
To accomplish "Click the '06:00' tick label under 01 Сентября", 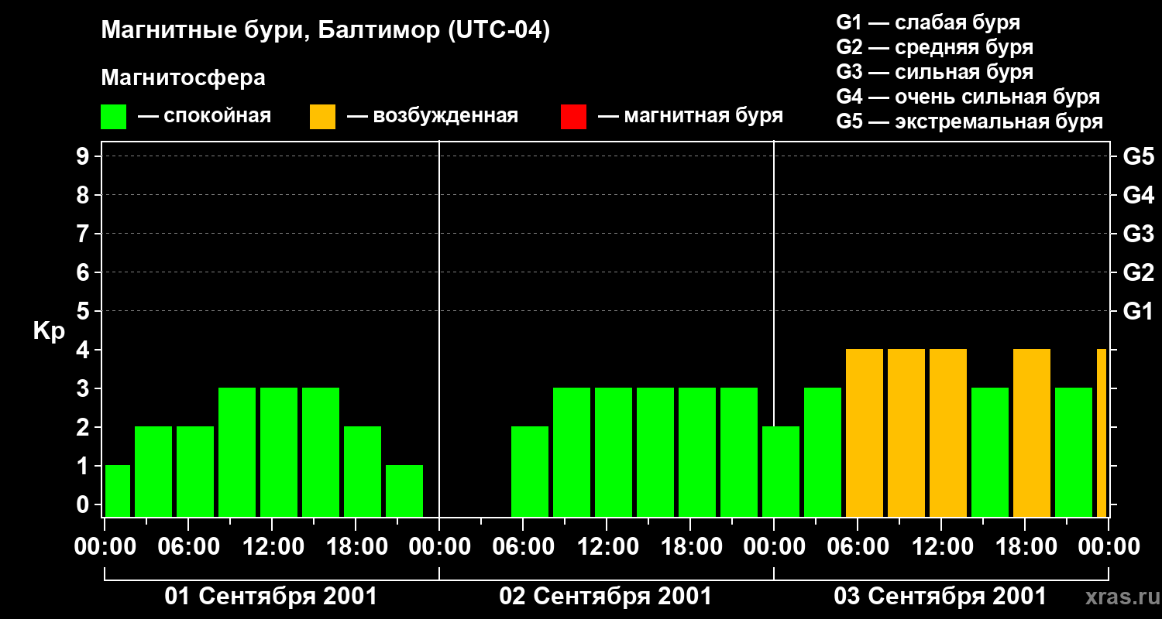I will click(x=188, y=547).
